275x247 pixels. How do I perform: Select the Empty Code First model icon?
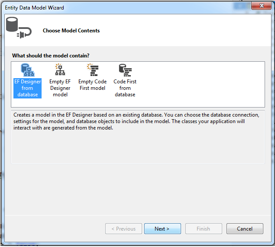click(x=93, y=70)
